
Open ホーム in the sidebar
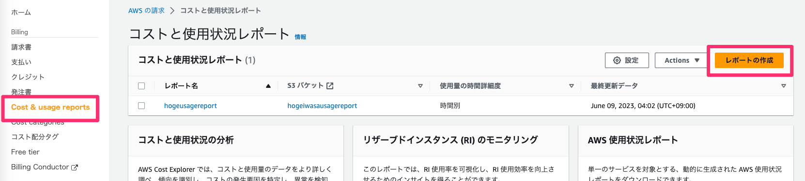pos(21,13)
